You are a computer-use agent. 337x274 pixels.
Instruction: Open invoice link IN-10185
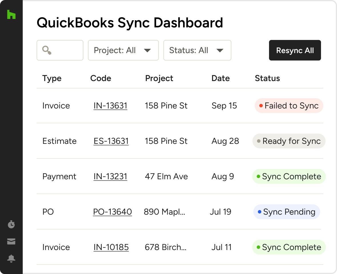pos(111,247)
